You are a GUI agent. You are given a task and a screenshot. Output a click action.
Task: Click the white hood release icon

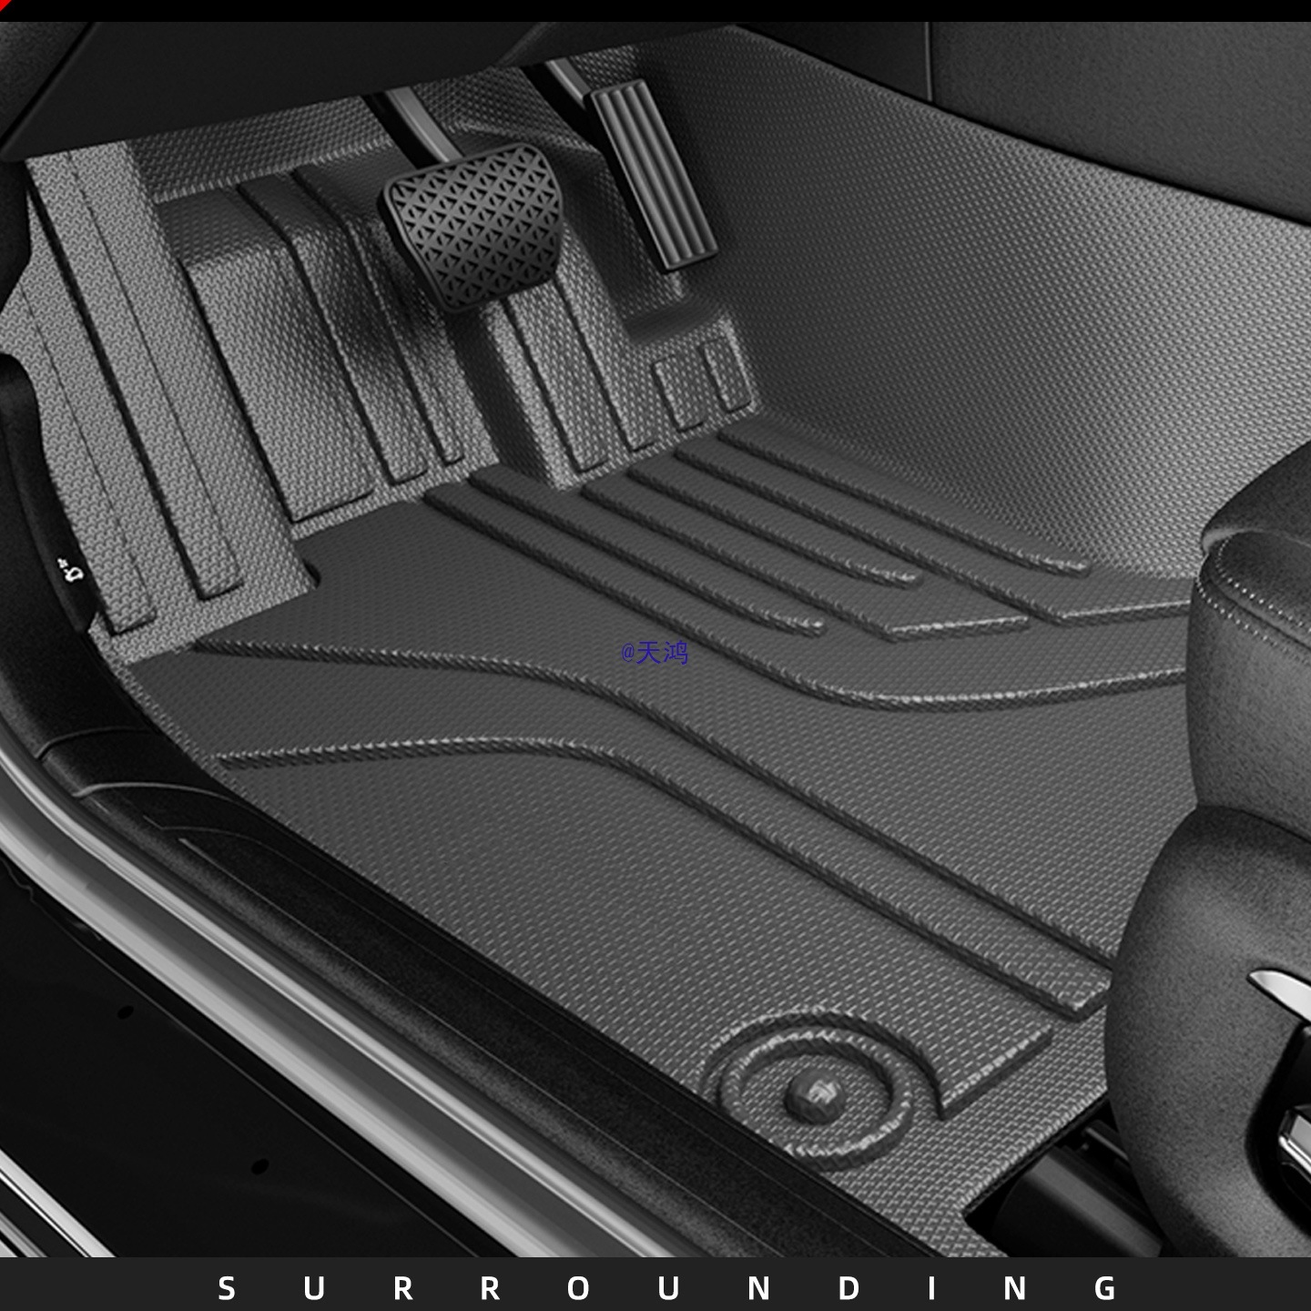71,569
